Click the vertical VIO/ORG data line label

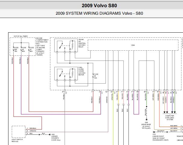166,100
